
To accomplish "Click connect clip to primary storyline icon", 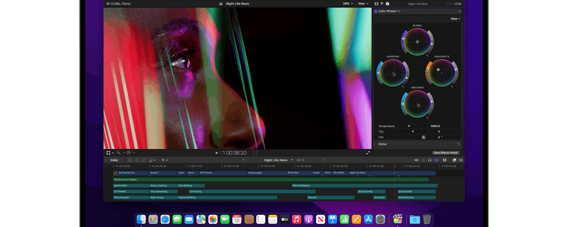I will (x=131, y=160).
